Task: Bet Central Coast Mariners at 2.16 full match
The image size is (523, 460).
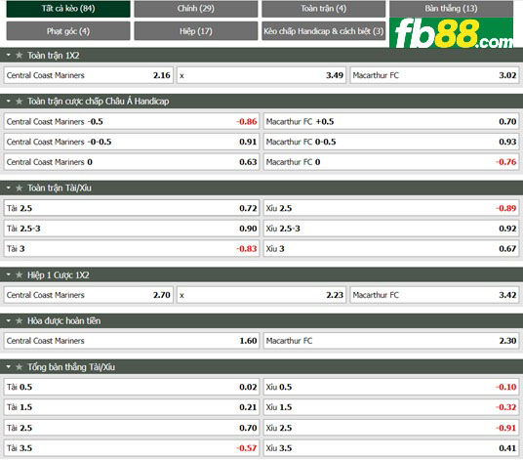Action: (x=89, y=75)
